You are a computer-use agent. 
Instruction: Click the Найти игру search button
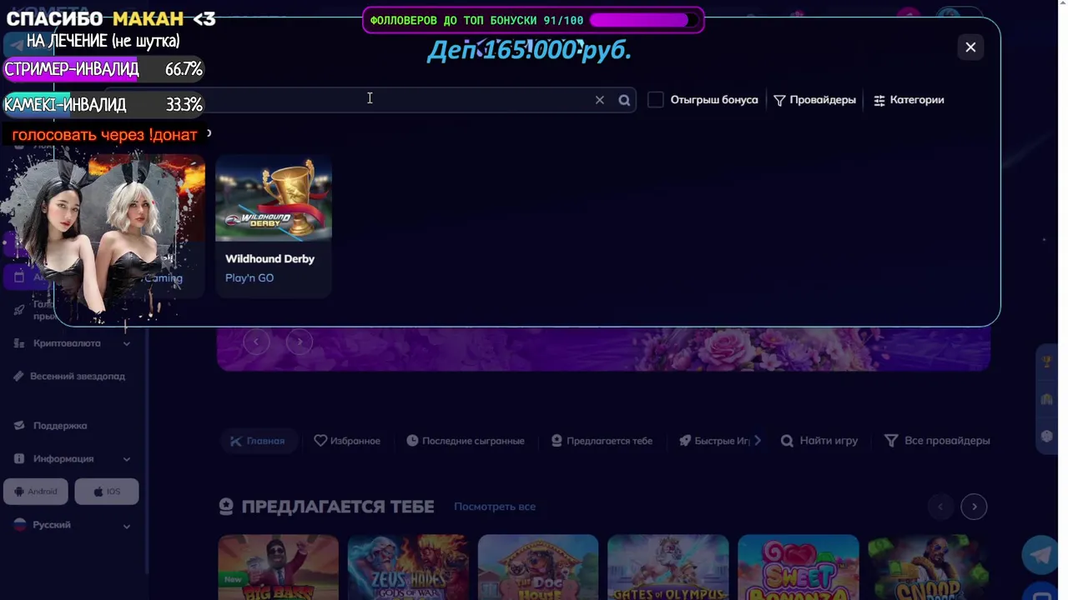(819, 441)
